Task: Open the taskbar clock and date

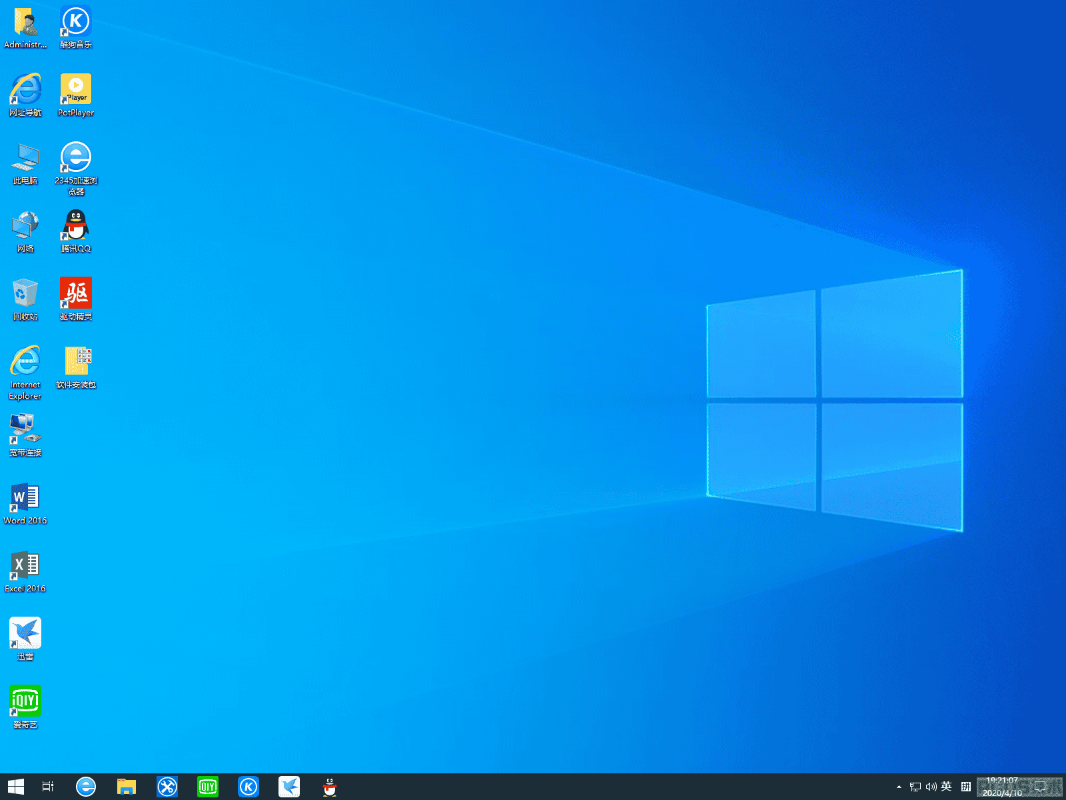Action: (x=1002, y=787)
